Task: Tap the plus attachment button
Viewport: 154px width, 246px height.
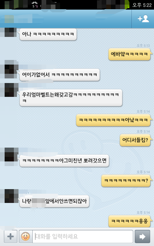Action: pyautogui.click(x=10, y=236)
